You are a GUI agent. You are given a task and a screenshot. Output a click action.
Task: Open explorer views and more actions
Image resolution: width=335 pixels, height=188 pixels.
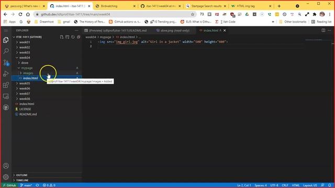pos(76,30)
